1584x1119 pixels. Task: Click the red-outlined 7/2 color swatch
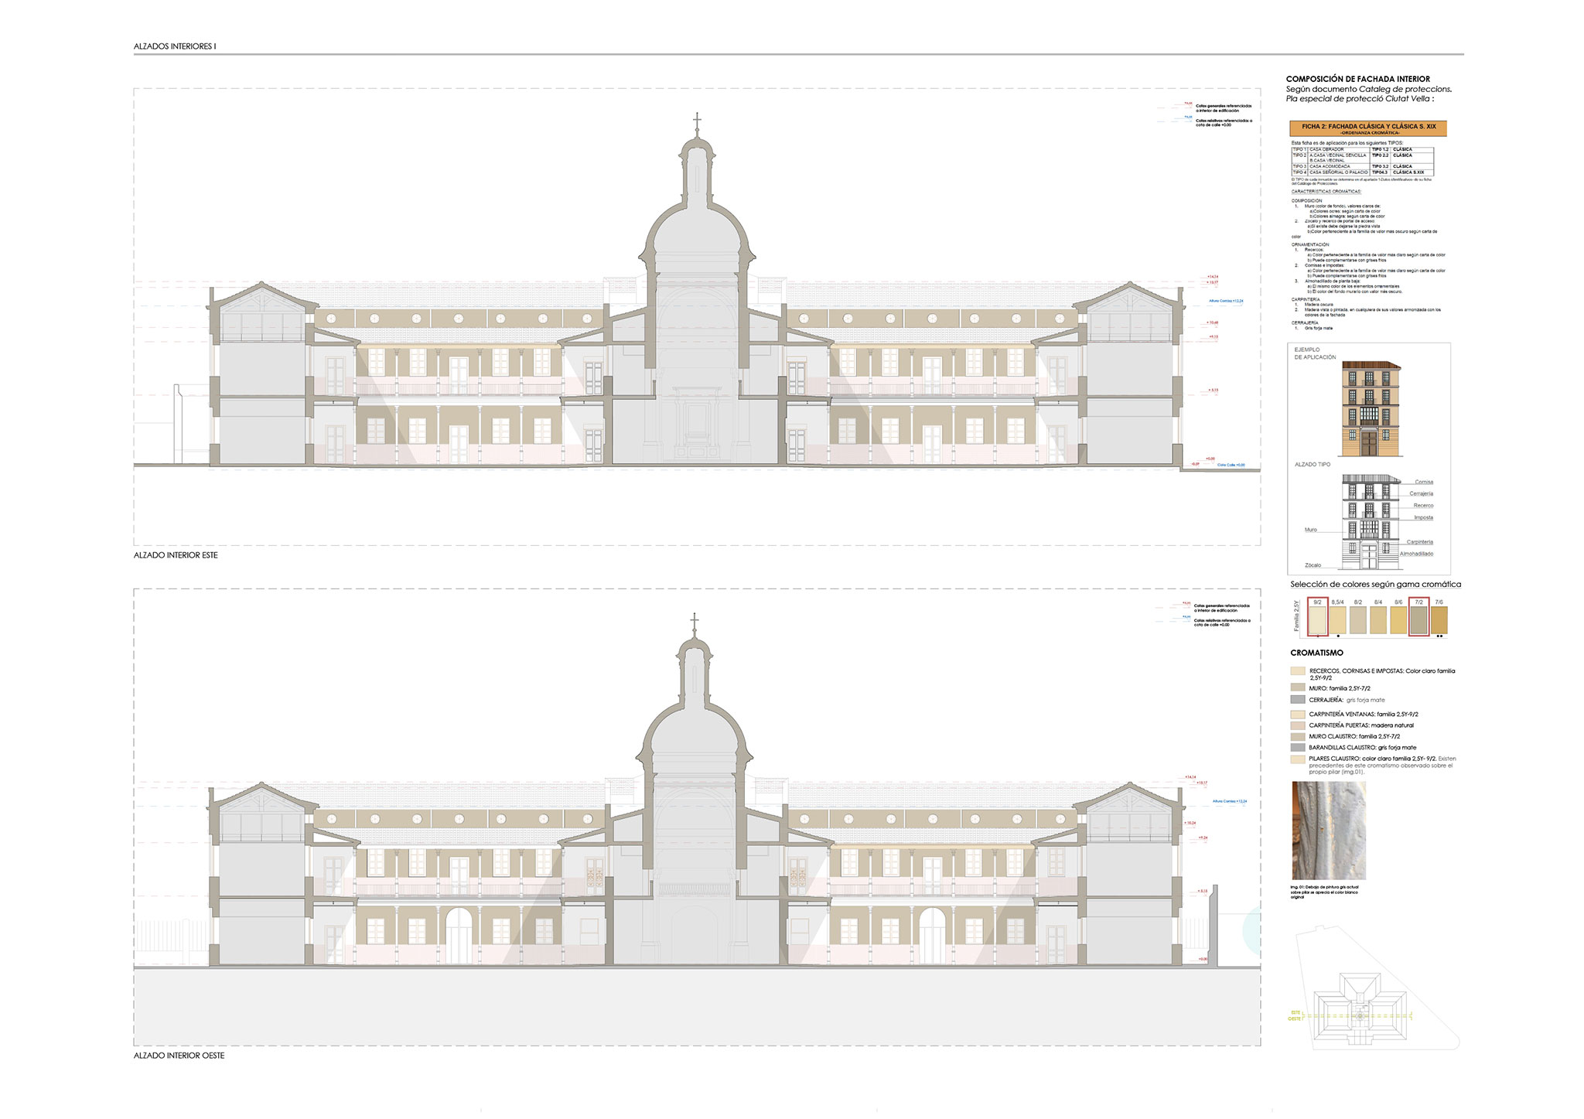[x=1418, y=619]
